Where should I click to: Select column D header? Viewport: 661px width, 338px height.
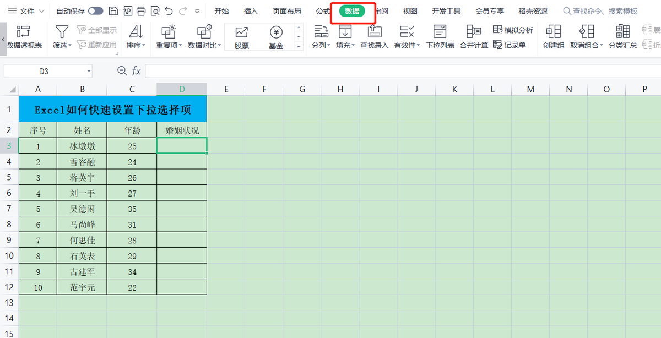(x=182, y=89)
